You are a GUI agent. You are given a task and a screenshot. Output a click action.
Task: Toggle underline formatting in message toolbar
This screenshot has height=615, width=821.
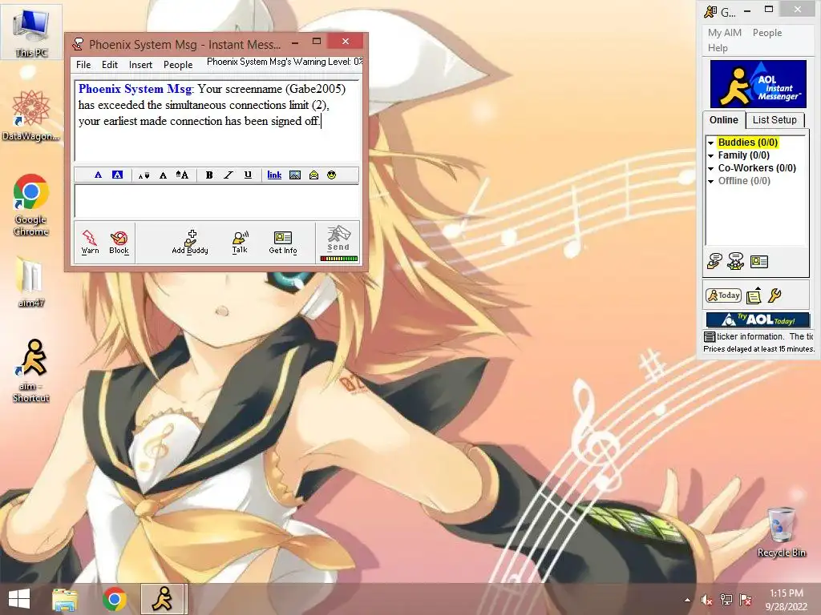pos(249,175)
